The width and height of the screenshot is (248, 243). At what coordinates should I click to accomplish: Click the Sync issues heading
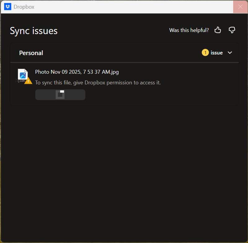point(33,31)
